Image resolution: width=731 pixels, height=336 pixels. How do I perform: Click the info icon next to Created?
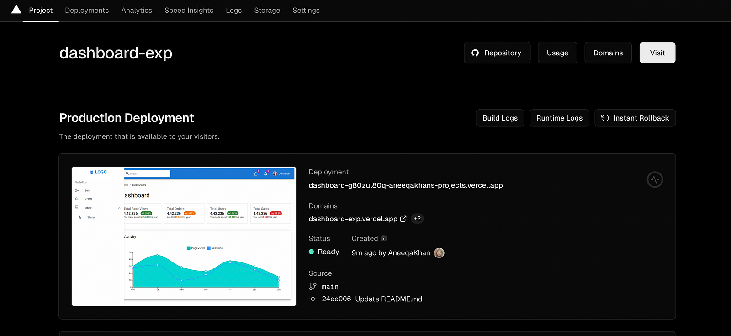coord(384,238)
